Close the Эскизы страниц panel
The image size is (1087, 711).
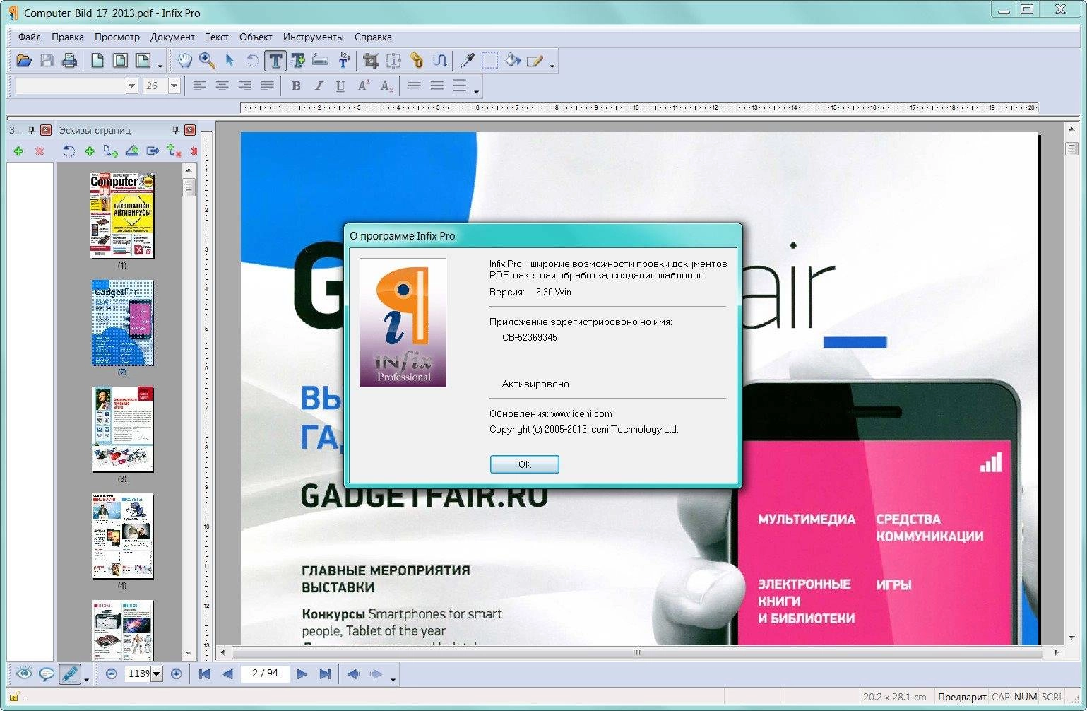coord(189,130)
